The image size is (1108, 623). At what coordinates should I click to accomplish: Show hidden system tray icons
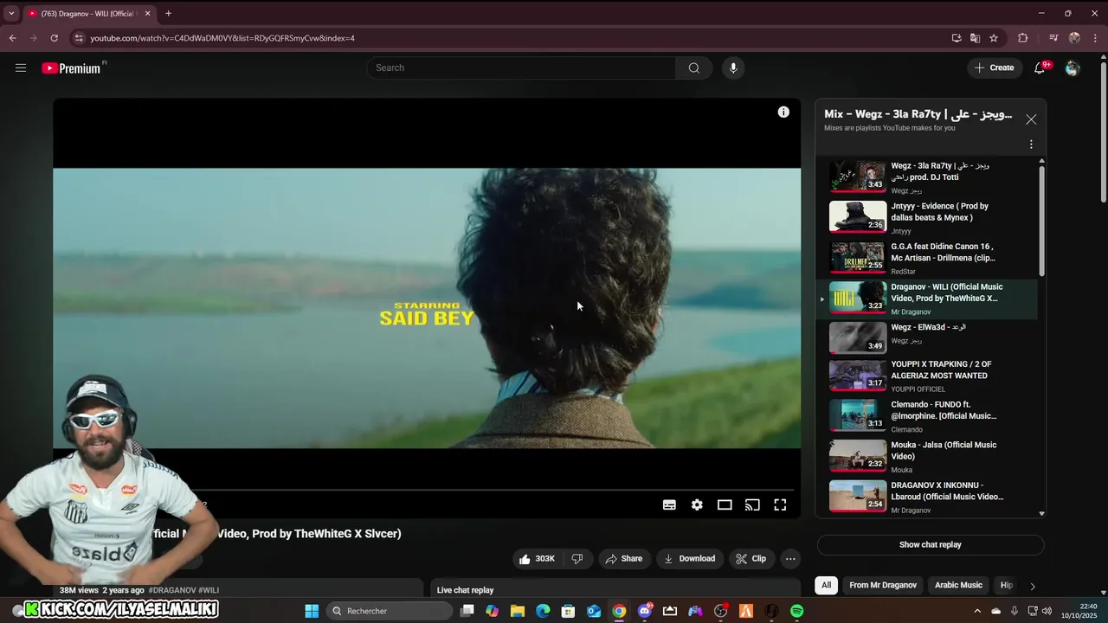coord(977,611)
